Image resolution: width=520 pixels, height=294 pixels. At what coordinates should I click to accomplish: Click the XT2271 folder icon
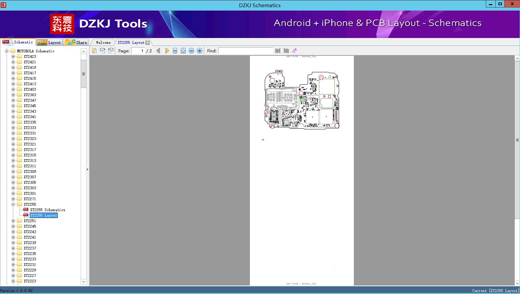click(19, 199)
